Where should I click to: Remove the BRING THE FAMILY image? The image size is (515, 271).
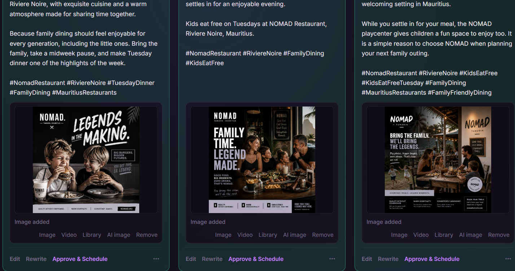click(499, 235)
